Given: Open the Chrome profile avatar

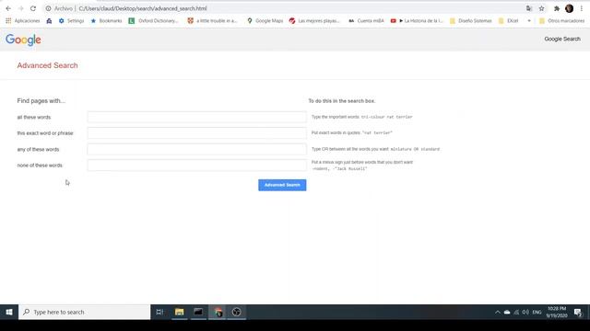Looking at the screenshot, I should coord(570,8).
